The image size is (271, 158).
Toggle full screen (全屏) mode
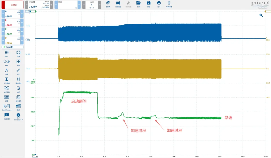coord(18,53)
